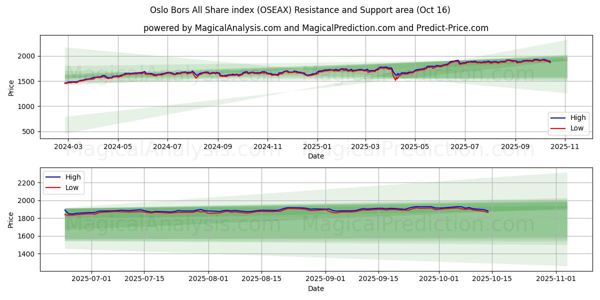
Task: Select the 2024-03 date tick on top chart
Action: [x=68, y=147]
